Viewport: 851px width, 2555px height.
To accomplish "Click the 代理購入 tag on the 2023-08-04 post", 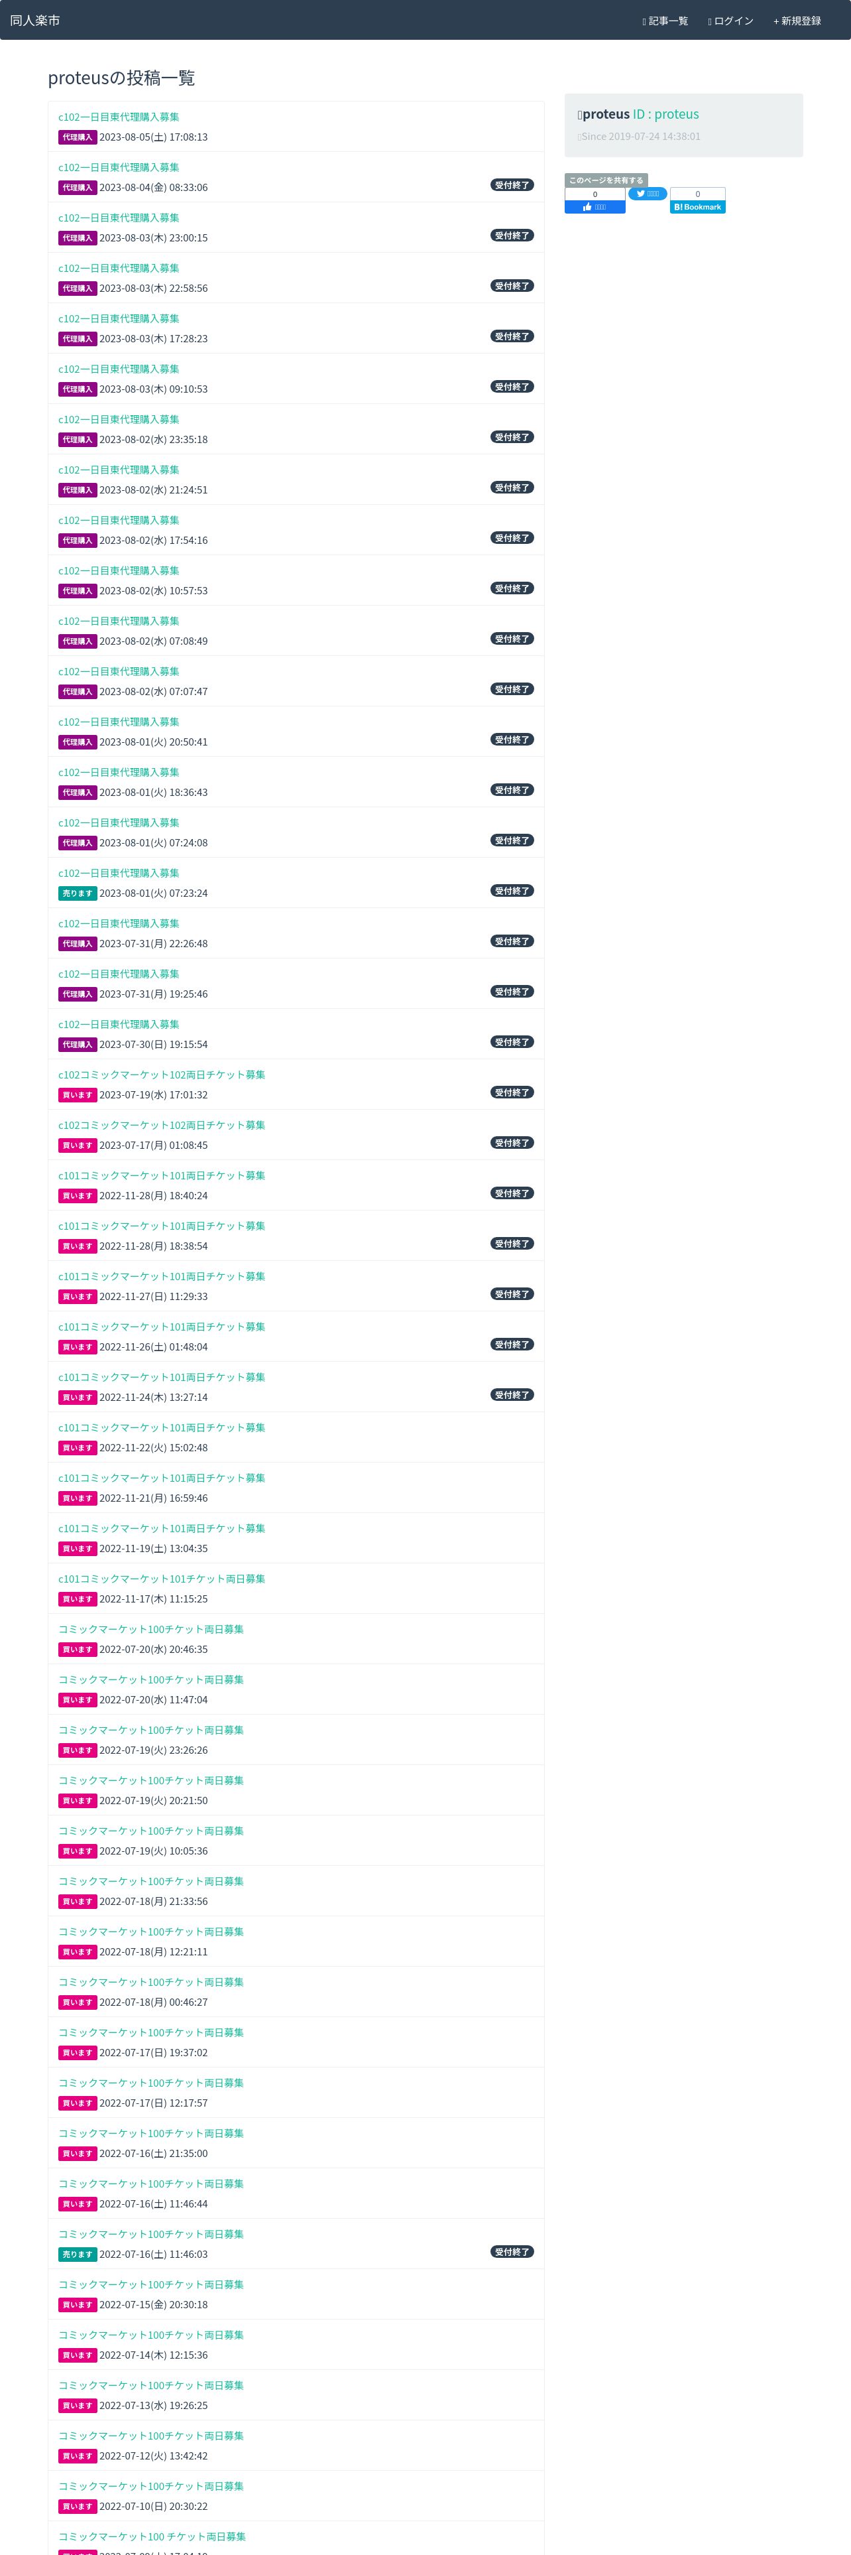I will pos(78,188).
